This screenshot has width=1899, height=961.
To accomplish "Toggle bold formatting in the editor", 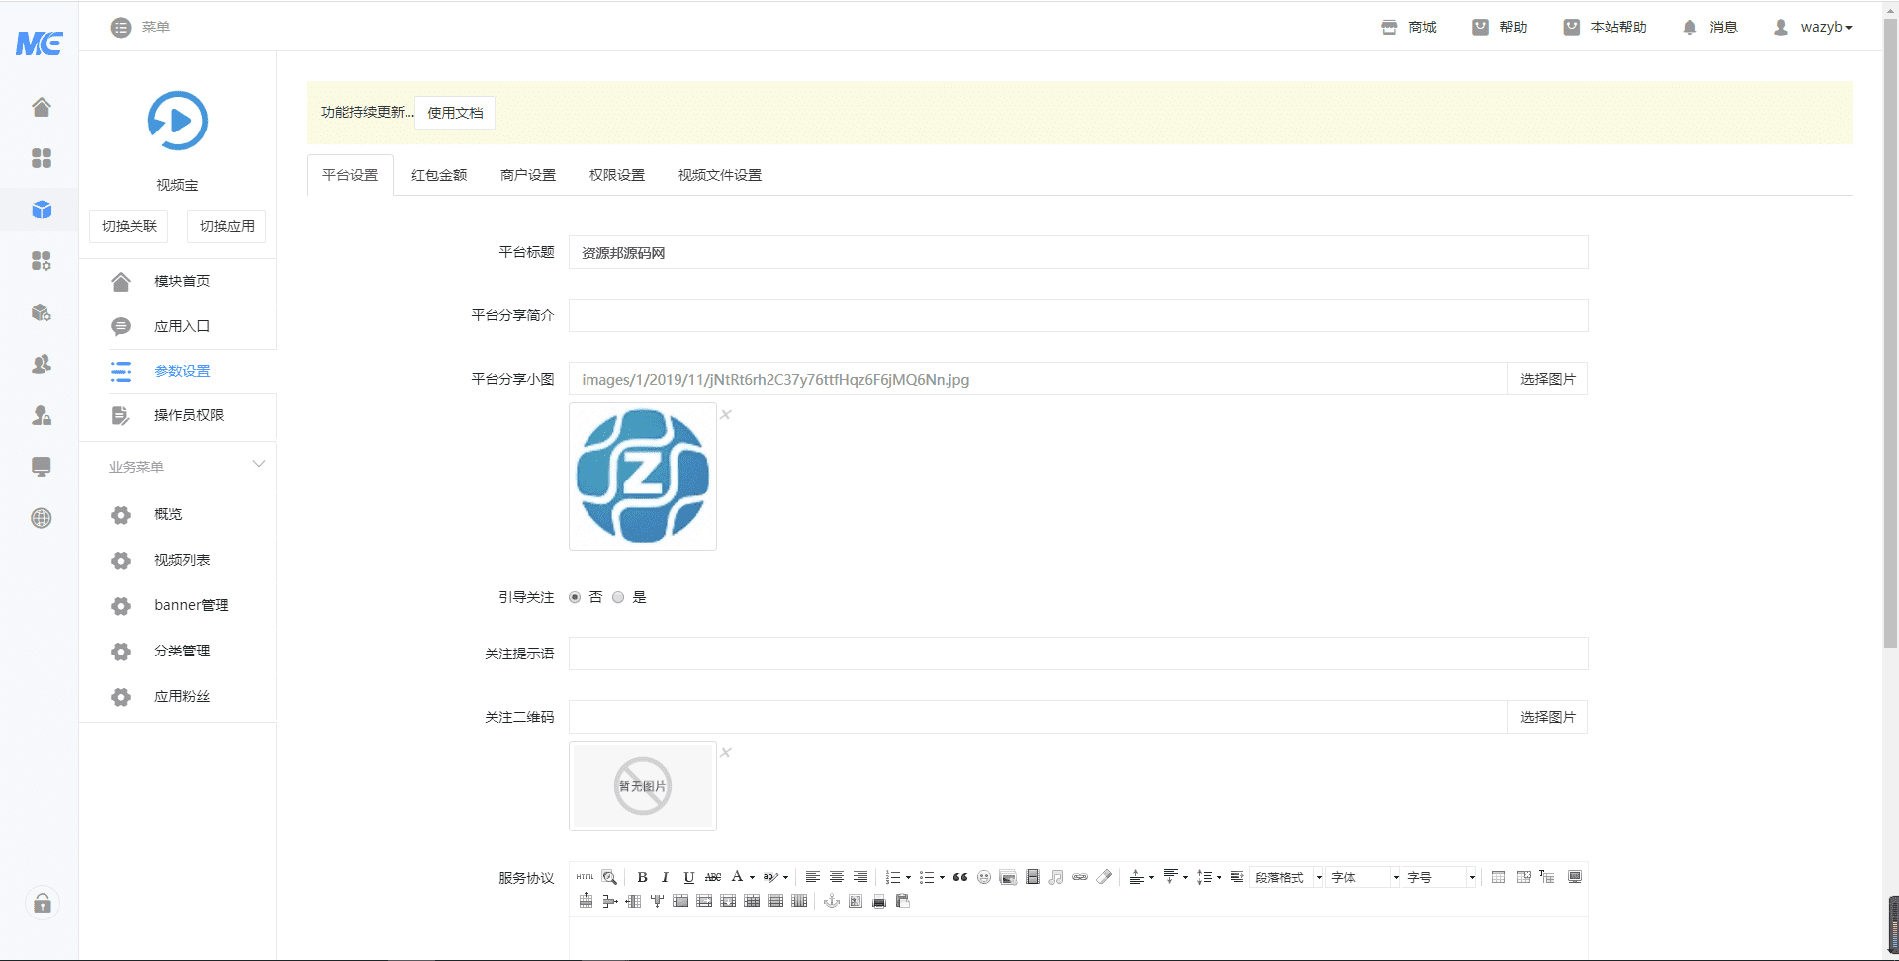I will point(642,877).
